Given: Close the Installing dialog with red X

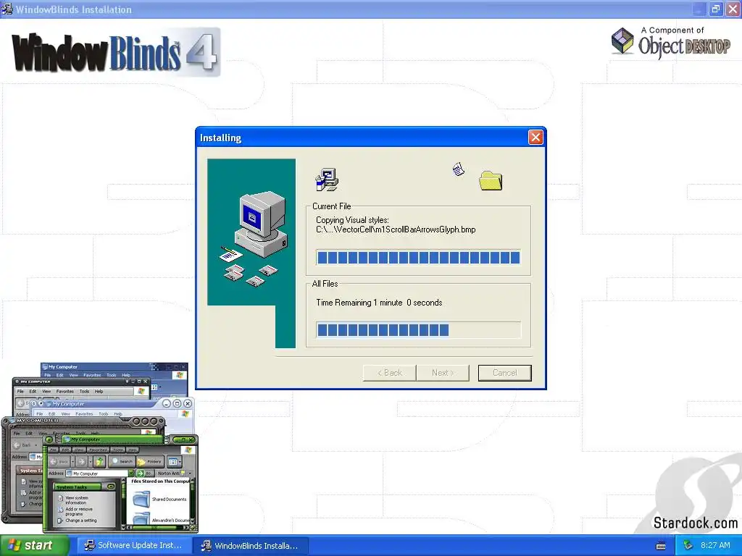Looking at the screenshot, I should (x=535, y=138).
